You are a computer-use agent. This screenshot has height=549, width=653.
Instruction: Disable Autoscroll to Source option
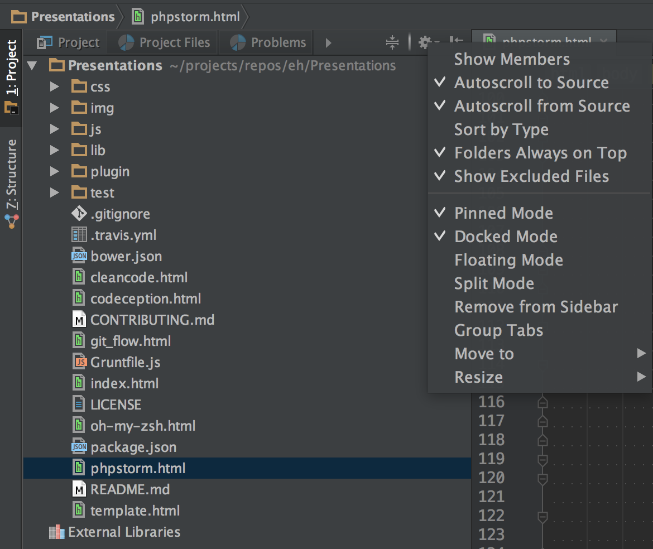(531, 83)
